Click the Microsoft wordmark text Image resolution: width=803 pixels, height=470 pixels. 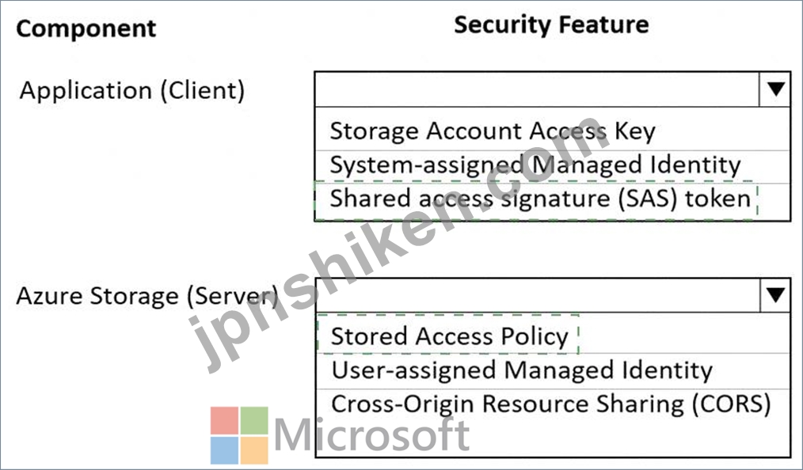pos(372,435)
